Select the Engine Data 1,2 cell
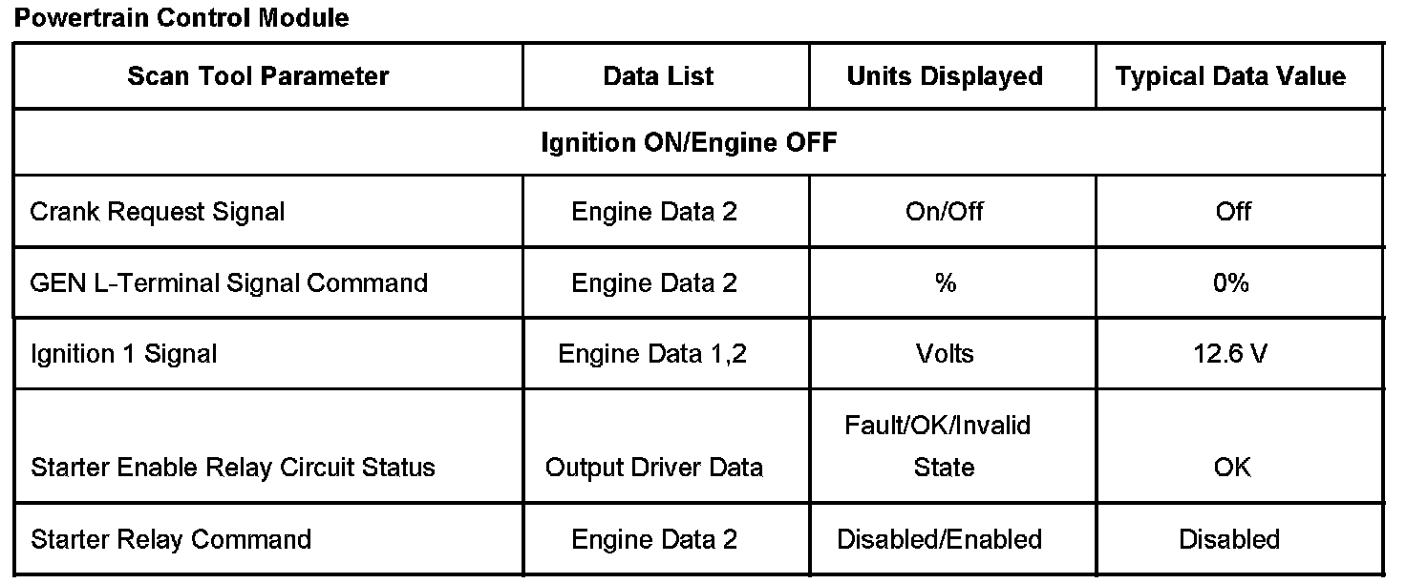 653,354
